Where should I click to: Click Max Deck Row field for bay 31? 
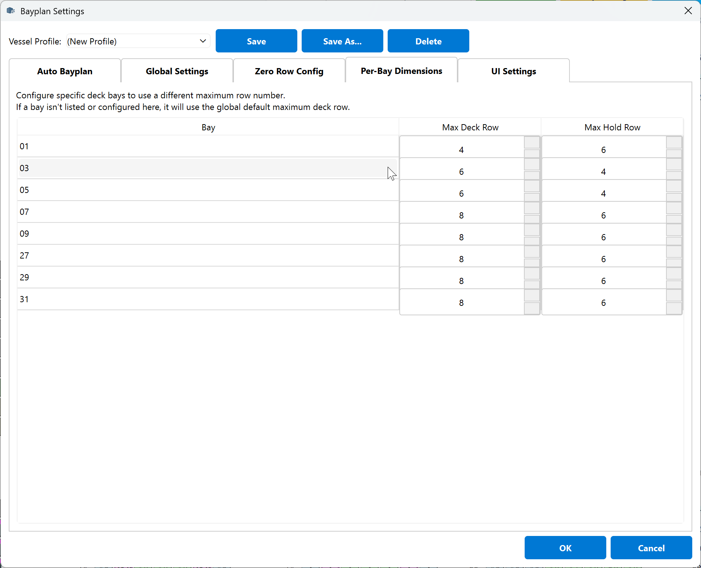coord(462,303)
